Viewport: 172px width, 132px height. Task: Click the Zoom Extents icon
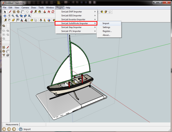pos(29,16)
